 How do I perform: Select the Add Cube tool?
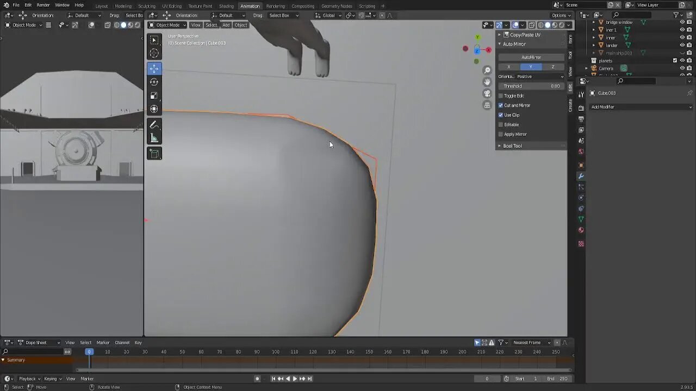[x=154, y=154]
